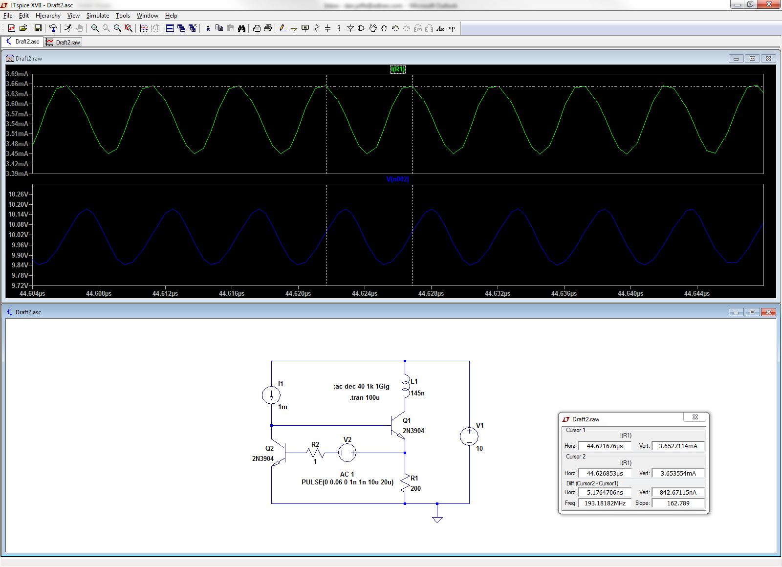Click the Freq field showing 193.18182MHz
The image size is (782, 567).
(605, 503)
